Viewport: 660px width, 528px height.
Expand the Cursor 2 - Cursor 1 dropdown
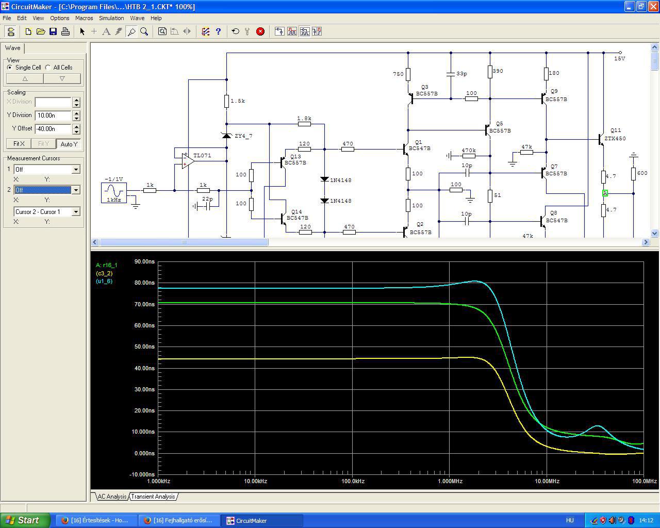click(76, 212)
